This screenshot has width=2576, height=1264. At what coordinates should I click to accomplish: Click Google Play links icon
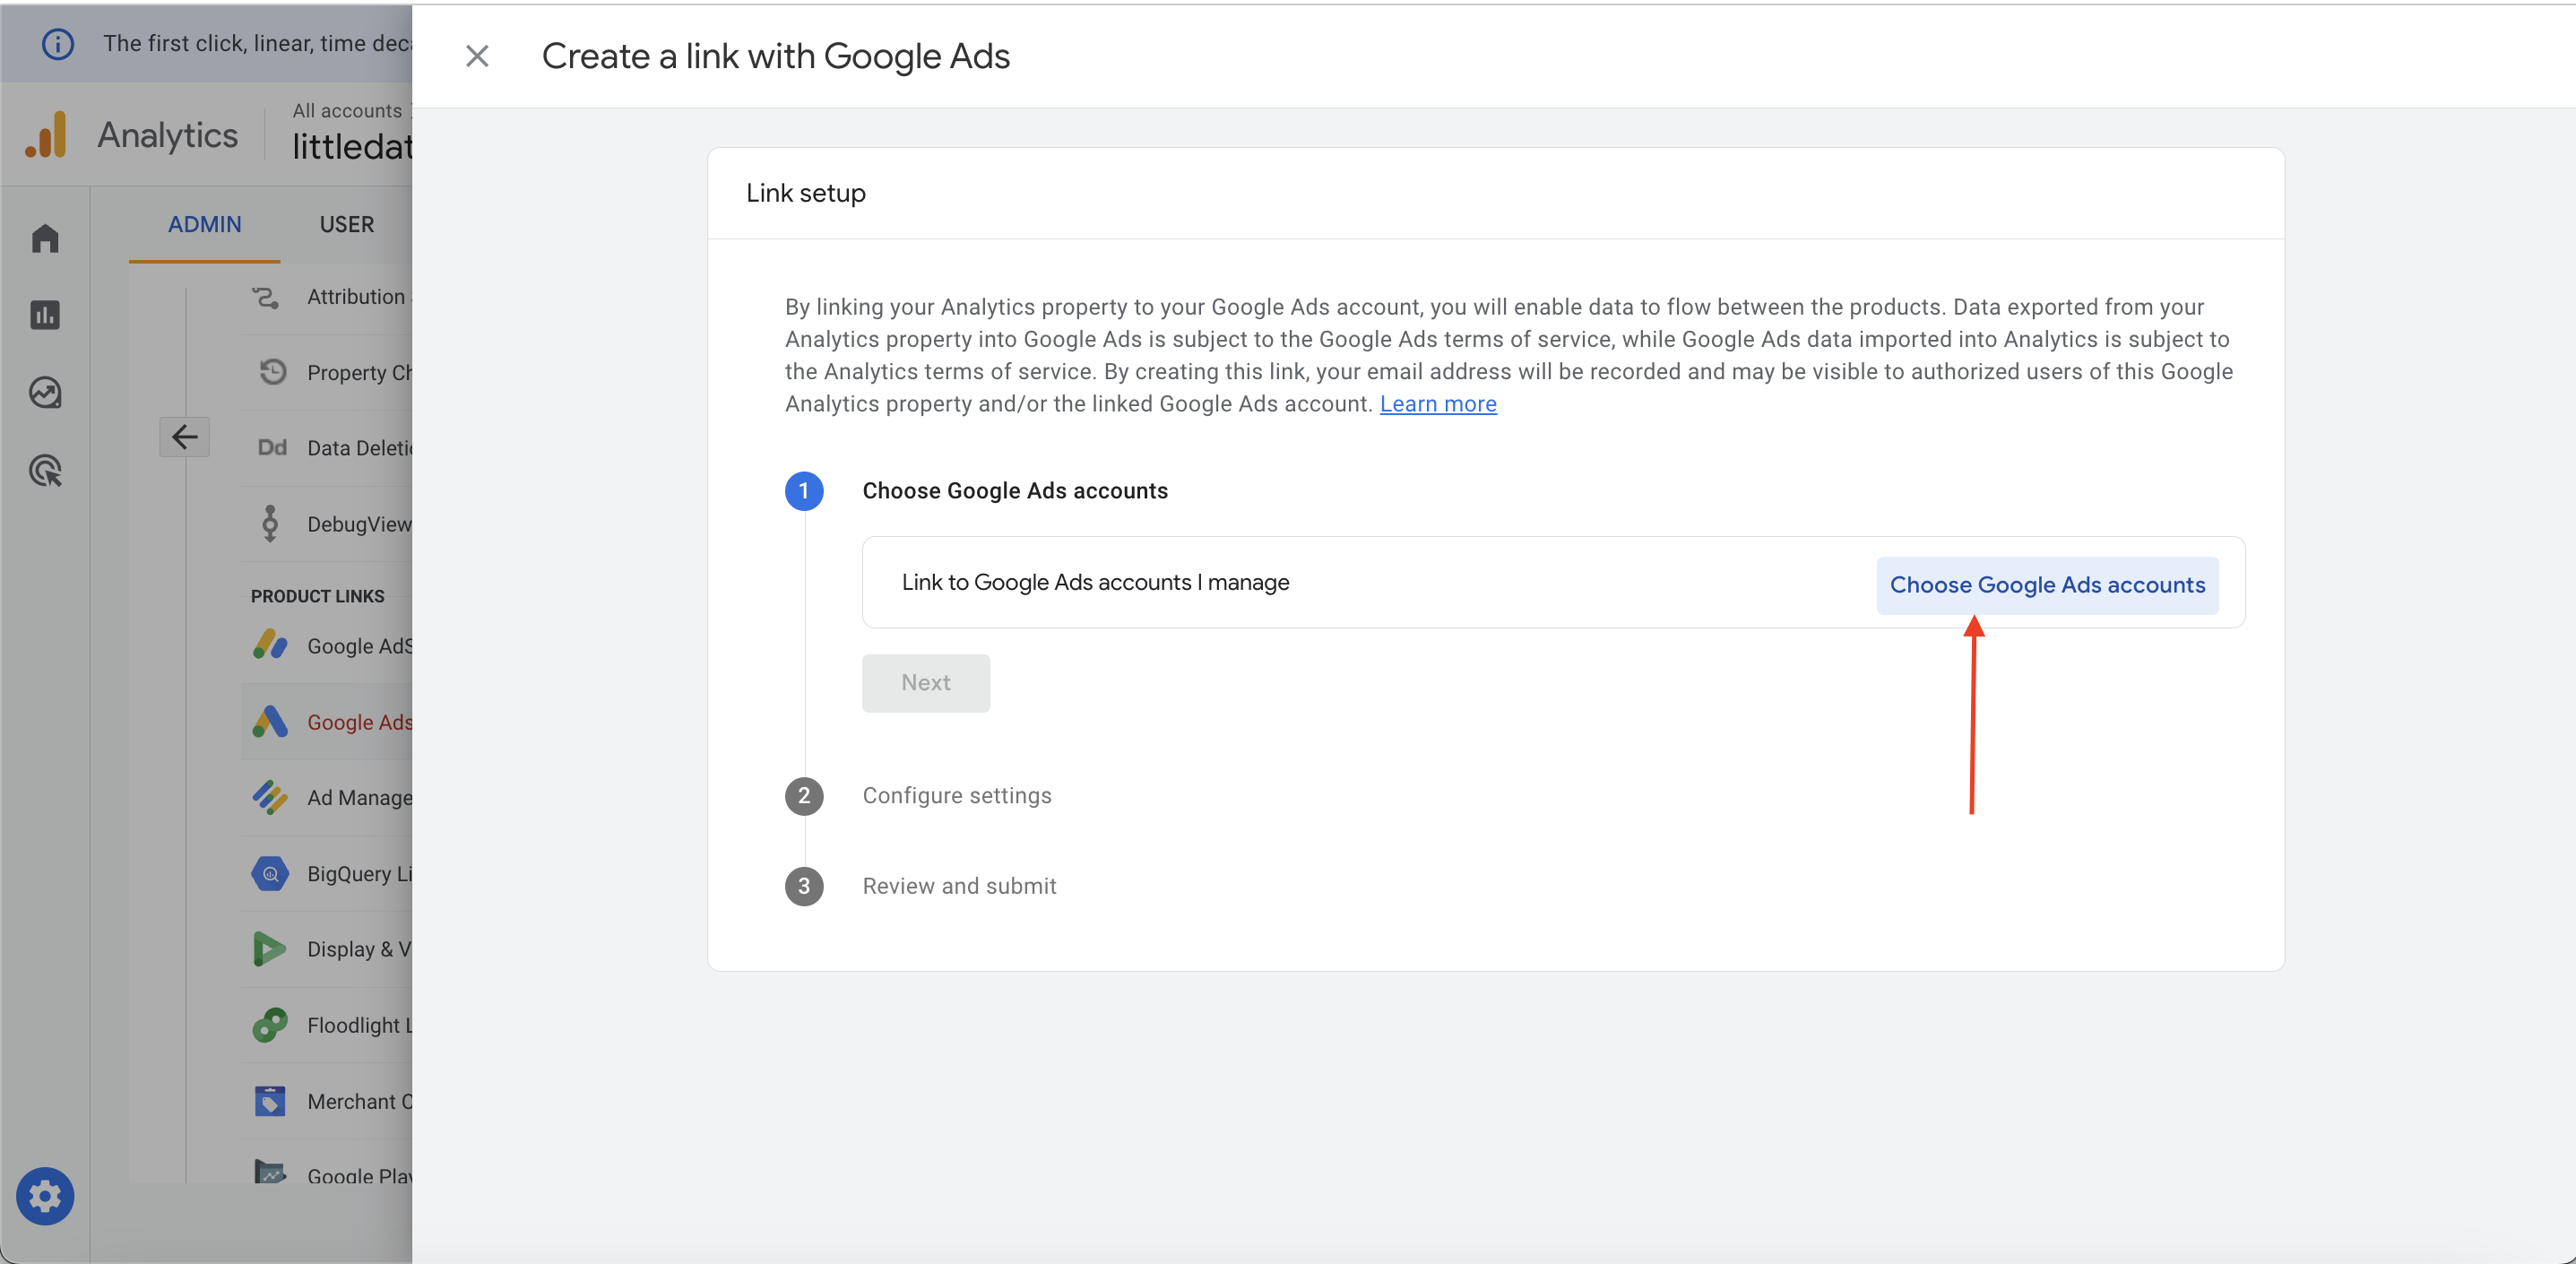tap(270, 1172)
